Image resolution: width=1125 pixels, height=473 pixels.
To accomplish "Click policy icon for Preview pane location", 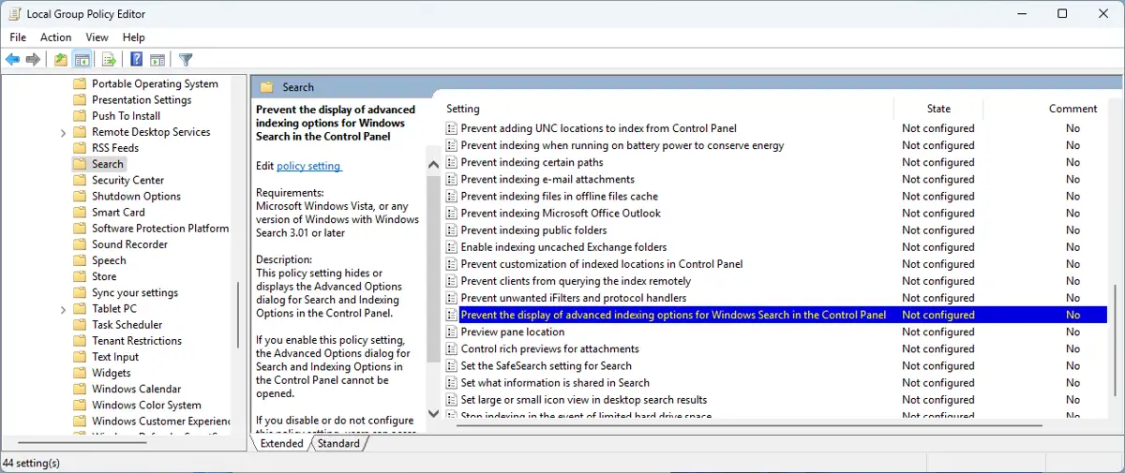I will click(x=451, y=332).
